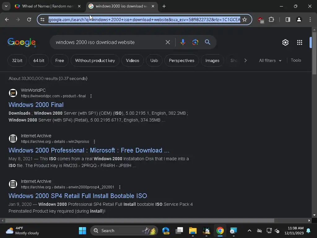This screenshot has height=238, width=317.
Task: Start a voice search with the microphone
Action: pos(183,42)
